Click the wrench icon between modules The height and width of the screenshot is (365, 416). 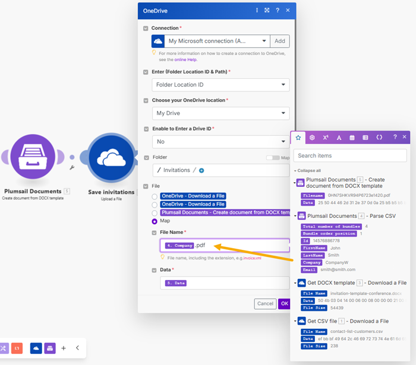click(72, 167)
